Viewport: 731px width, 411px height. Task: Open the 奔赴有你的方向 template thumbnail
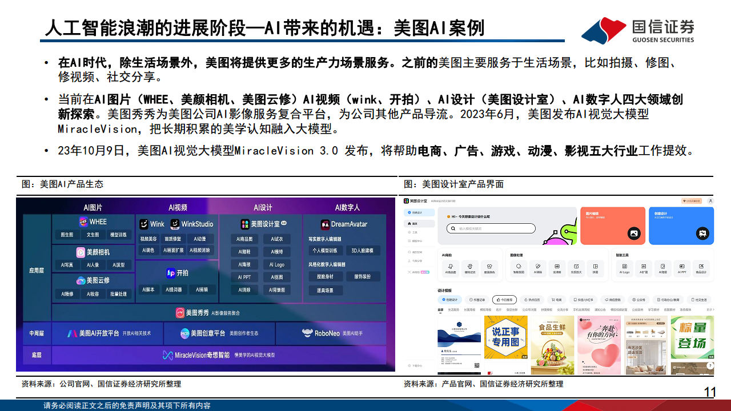pos(599,345)
